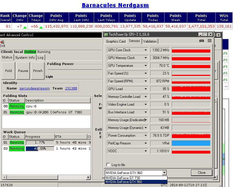Click the GPU-Z title bar app icon

(x=106, y=35)
